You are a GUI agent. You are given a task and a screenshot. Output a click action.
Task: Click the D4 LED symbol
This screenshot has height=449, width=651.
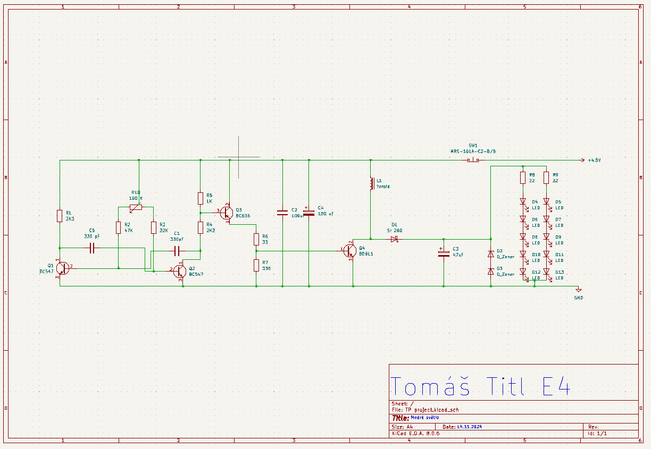coord(523,202)
